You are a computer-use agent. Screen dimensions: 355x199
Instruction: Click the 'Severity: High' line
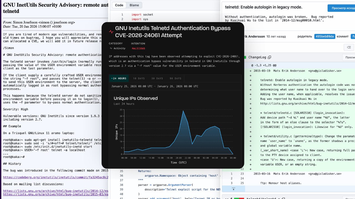tap(16, 109)
